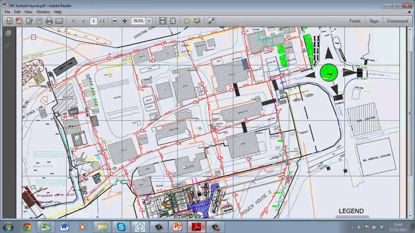
Task: Select the highlight text tool
Action: (197, 21)
